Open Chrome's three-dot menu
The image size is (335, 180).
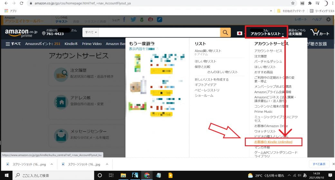[x=333, y=3]
